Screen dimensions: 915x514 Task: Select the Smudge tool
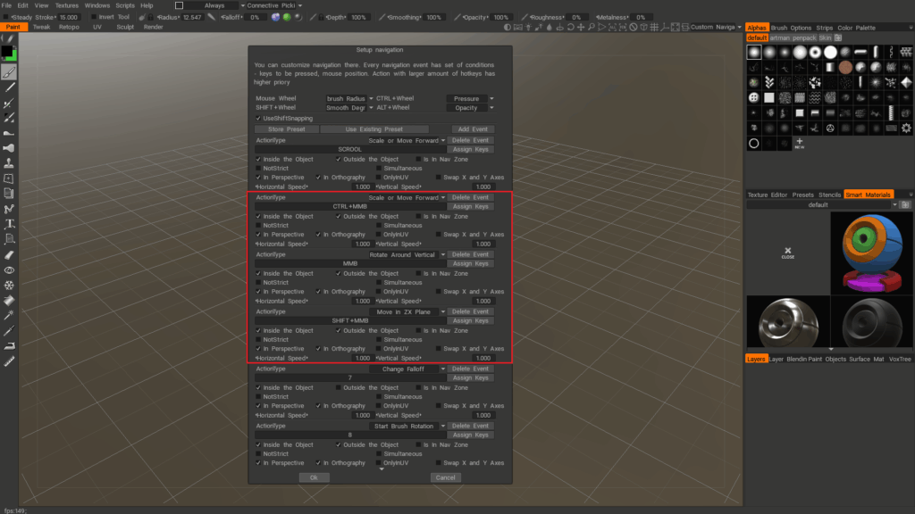click(x=9, y=133)
